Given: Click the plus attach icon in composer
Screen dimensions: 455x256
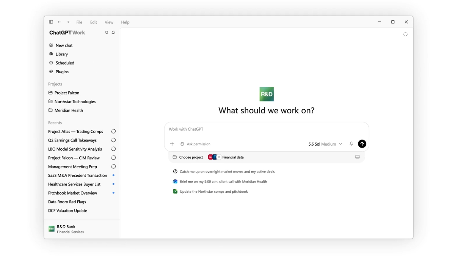Looking at the screenshot, I should tap(172, 144).
